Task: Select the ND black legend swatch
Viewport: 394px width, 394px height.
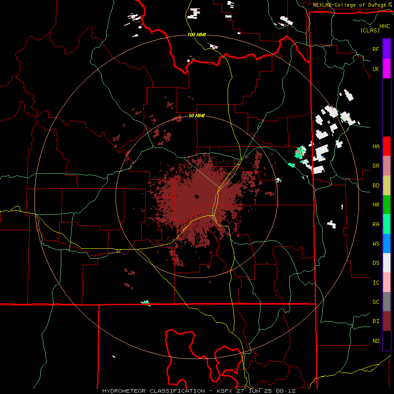Action: pyautogui.click(x=387, y=341)
